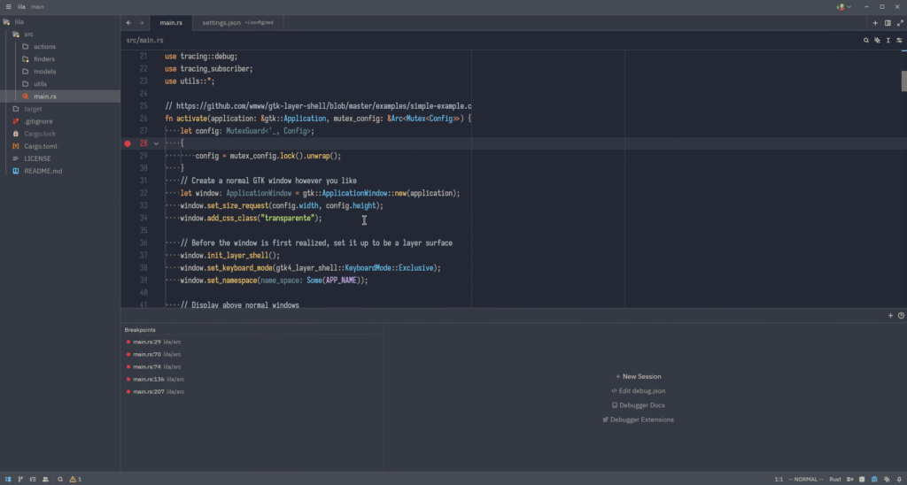Split the editor pane

pos(888,23)
